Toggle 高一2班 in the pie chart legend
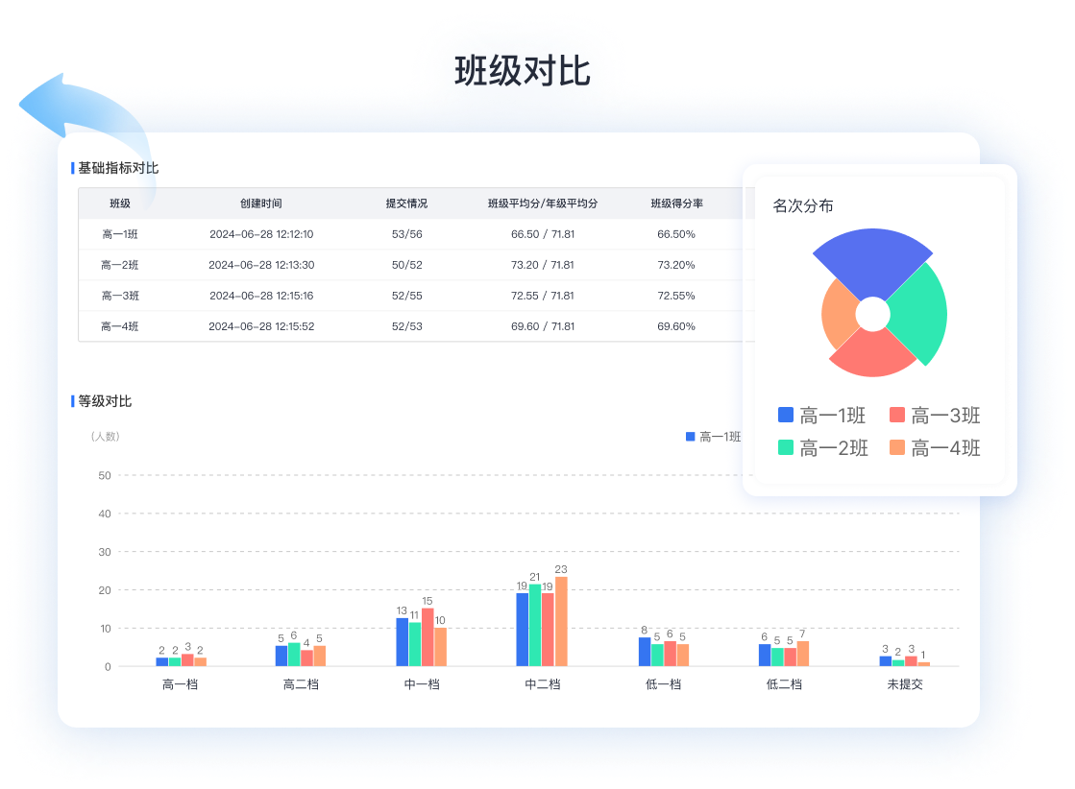The width and height of the screenshot is (1075, 789). pos(822,447)
